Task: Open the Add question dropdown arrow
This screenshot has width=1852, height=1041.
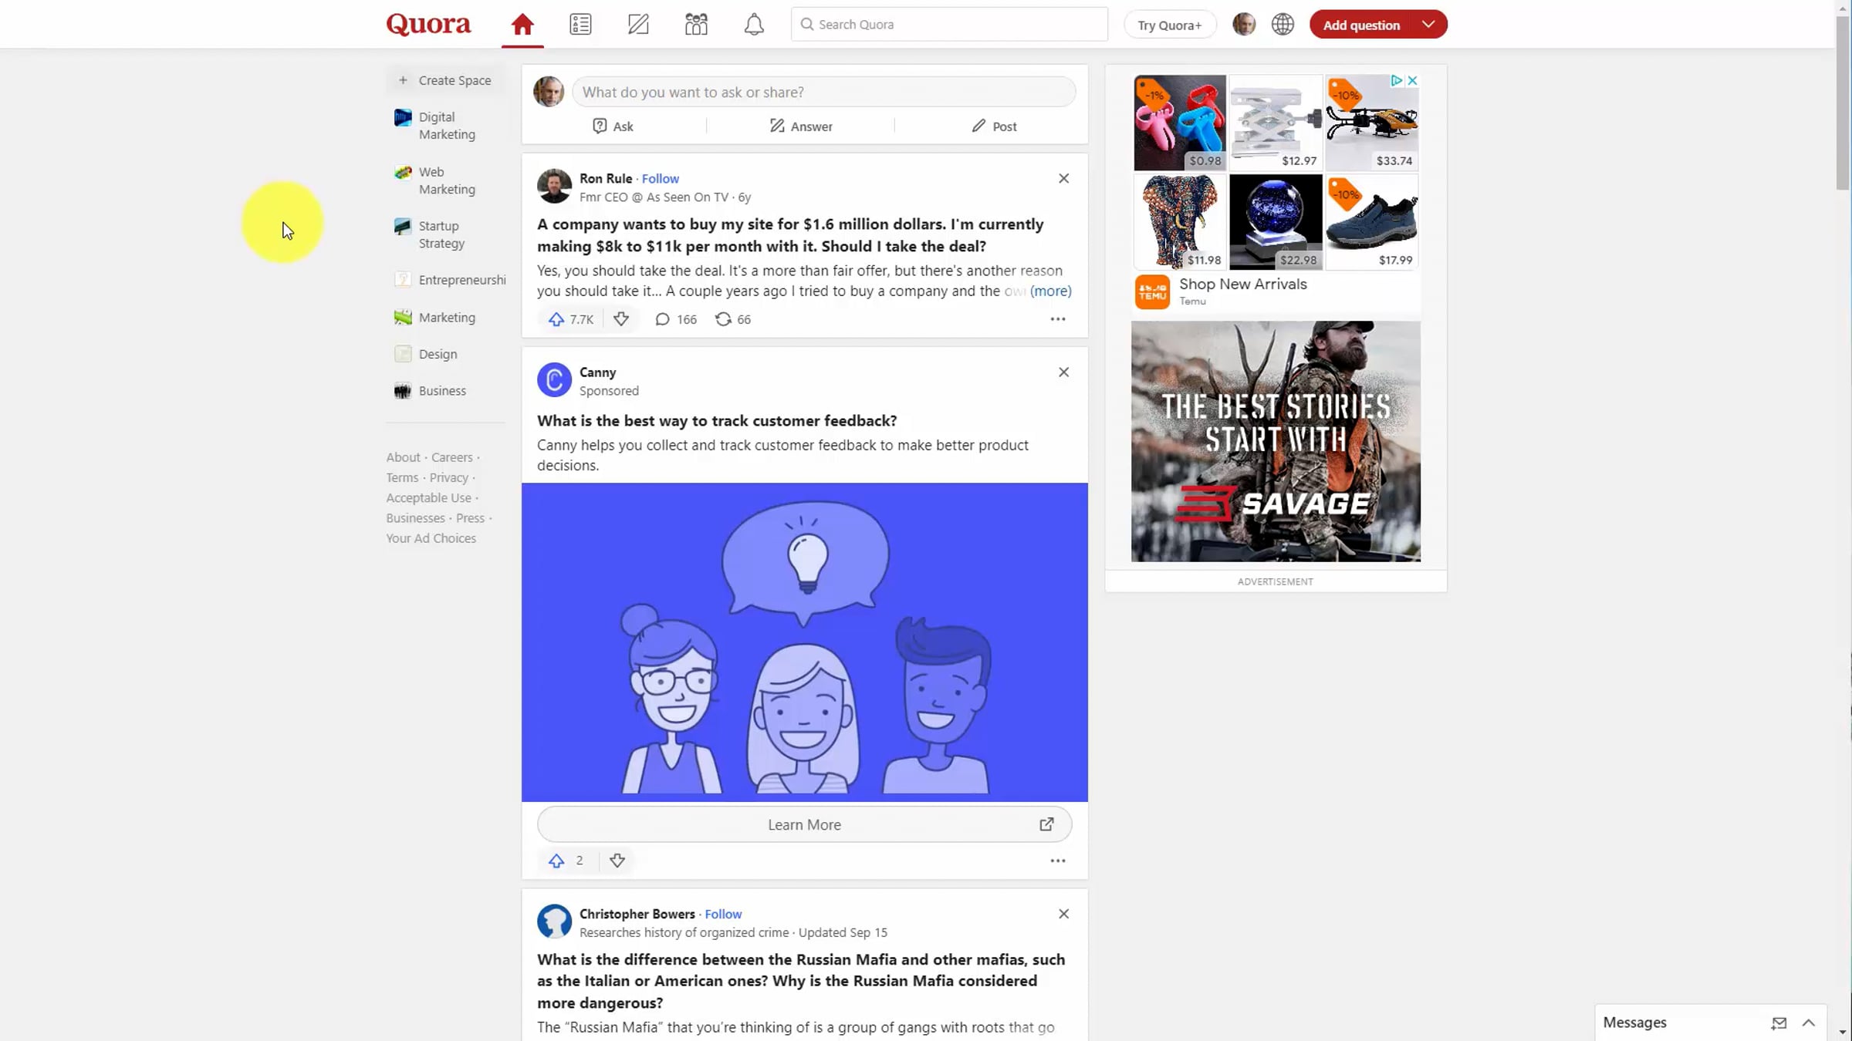Action: pyautogui.click(x=1428, y=25)
